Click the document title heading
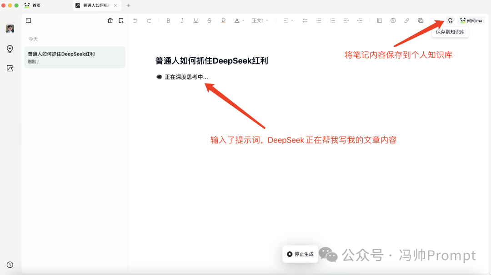The image size is (491, 275). click(x=212, y=61)
